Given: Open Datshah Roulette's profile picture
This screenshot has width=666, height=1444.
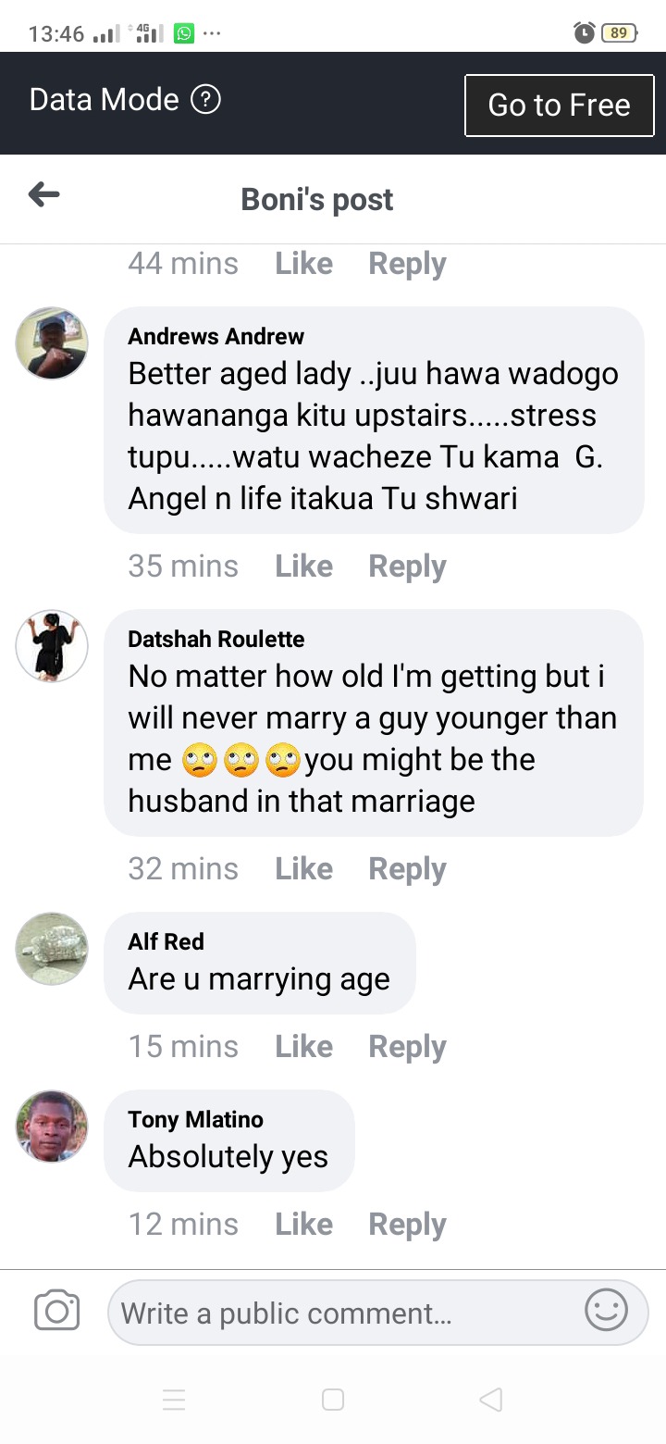Looking at the screenshot, I should click(x=52, y=646).
